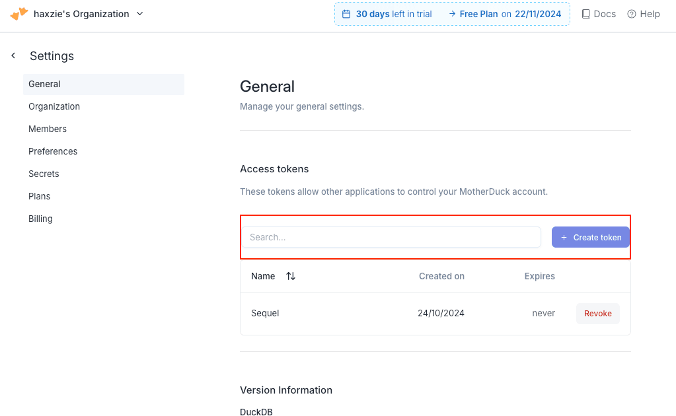Click Manage your general settings text
The width and height of the screenshot is (676, 416).
click(302, 106)
